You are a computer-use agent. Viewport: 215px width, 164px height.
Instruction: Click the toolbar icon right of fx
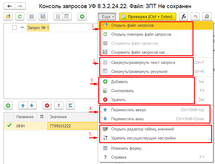coord(195,16)
